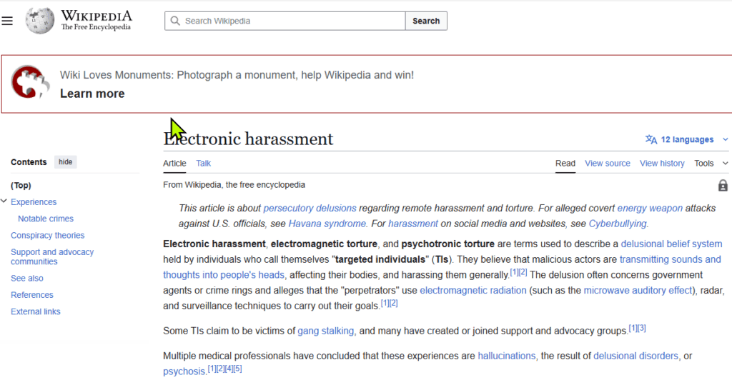This screenshot has width=732, height=380.
Task: Open the 12 languages dropdown
Action: (687, 140)
